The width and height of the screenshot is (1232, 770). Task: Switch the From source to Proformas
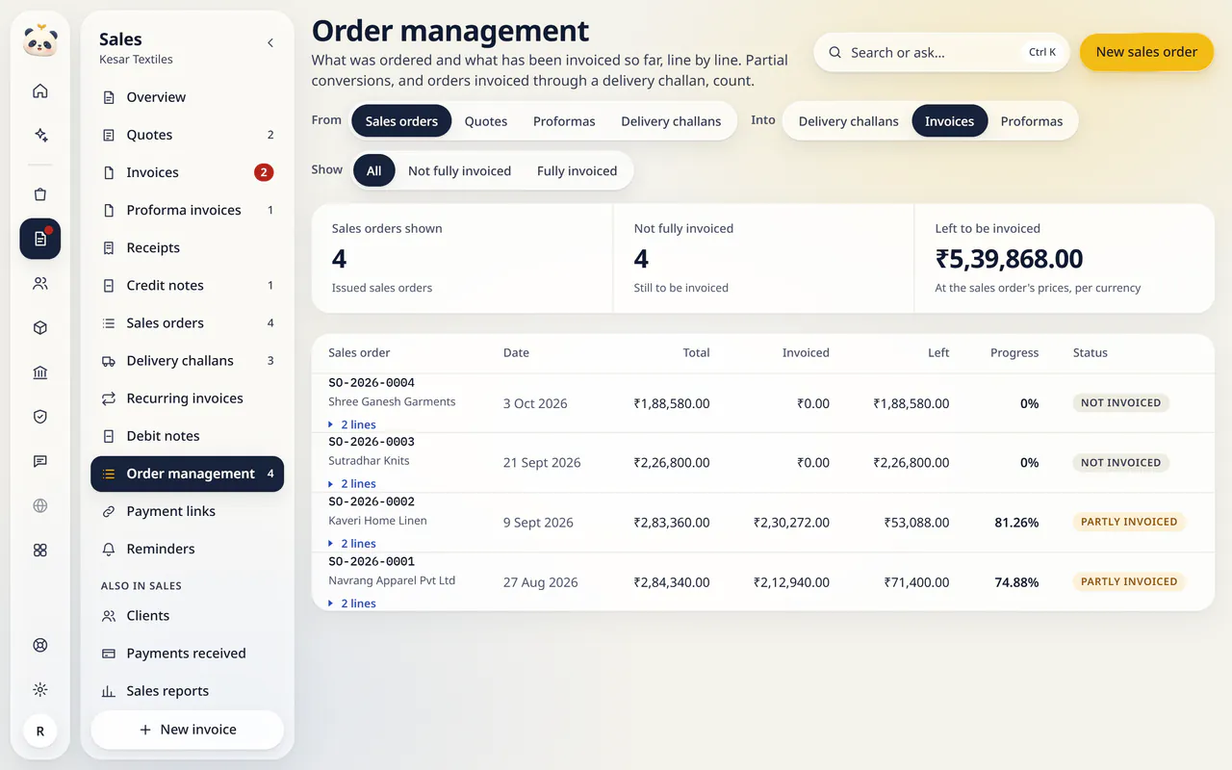564,121
